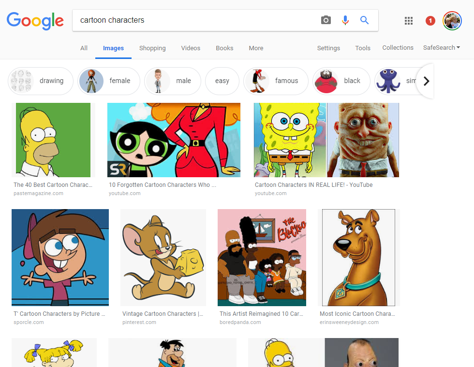Viewport: 474px width, 367px height.
Task: Open the reimagined Simpsons couch image
Action: (x=262, y=257)
